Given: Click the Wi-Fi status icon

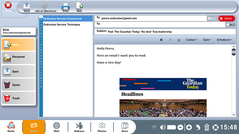Looking at the screenshot, I should coord(154,127).
